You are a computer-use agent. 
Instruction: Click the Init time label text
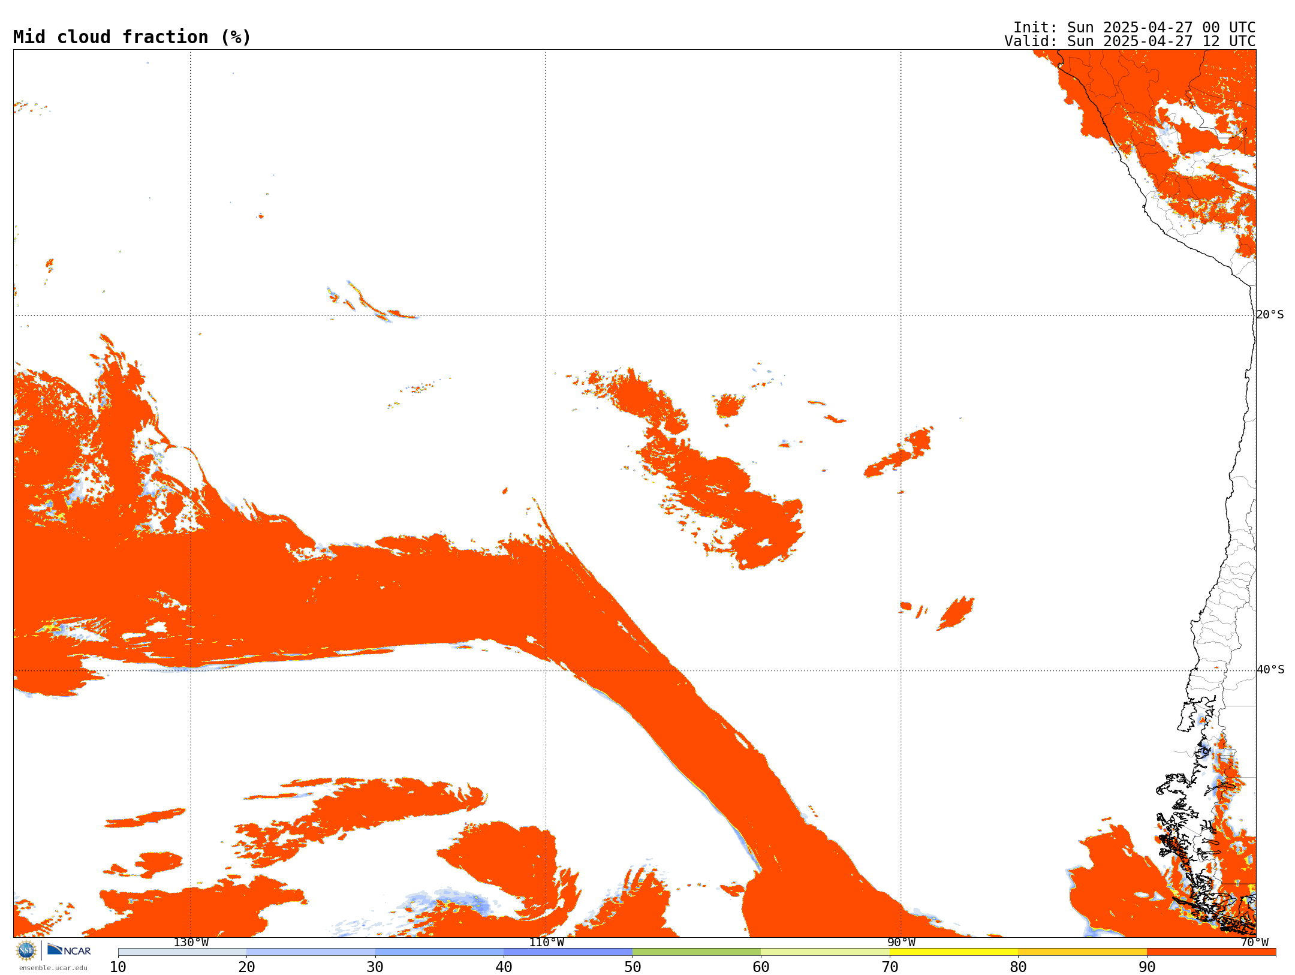pos(1134,28)
